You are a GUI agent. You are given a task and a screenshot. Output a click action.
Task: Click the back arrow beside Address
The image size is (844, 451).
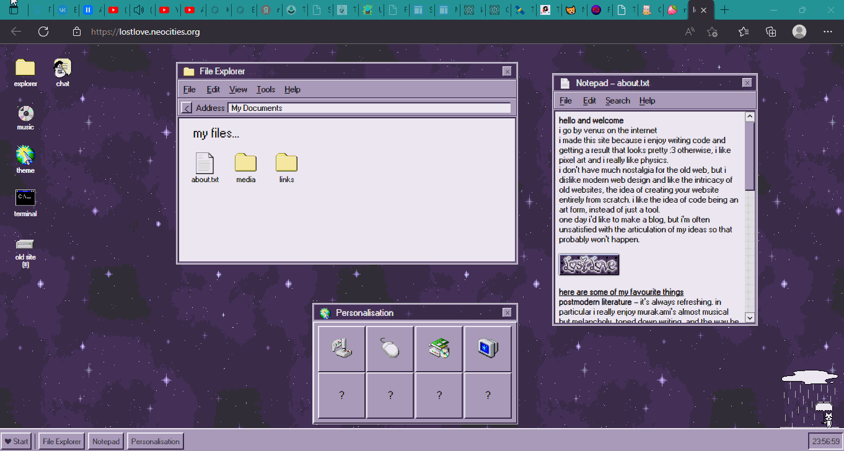(x=187, y=108)
